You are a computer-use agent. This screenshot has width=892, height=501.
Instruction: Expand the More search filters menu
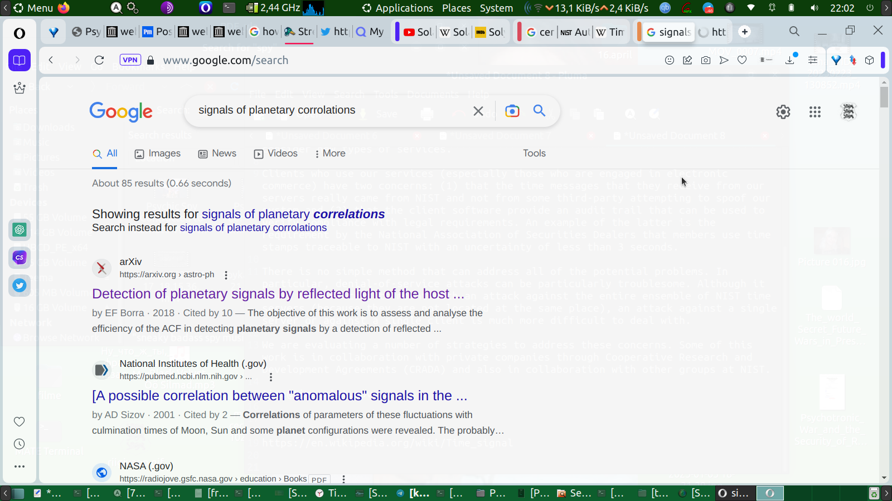330,154
